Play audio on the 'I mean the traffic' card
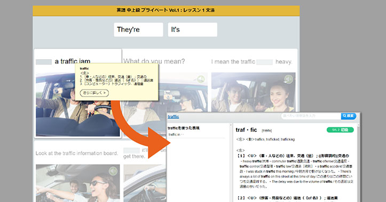The image size is (386, 202). (x=288, y=79)
